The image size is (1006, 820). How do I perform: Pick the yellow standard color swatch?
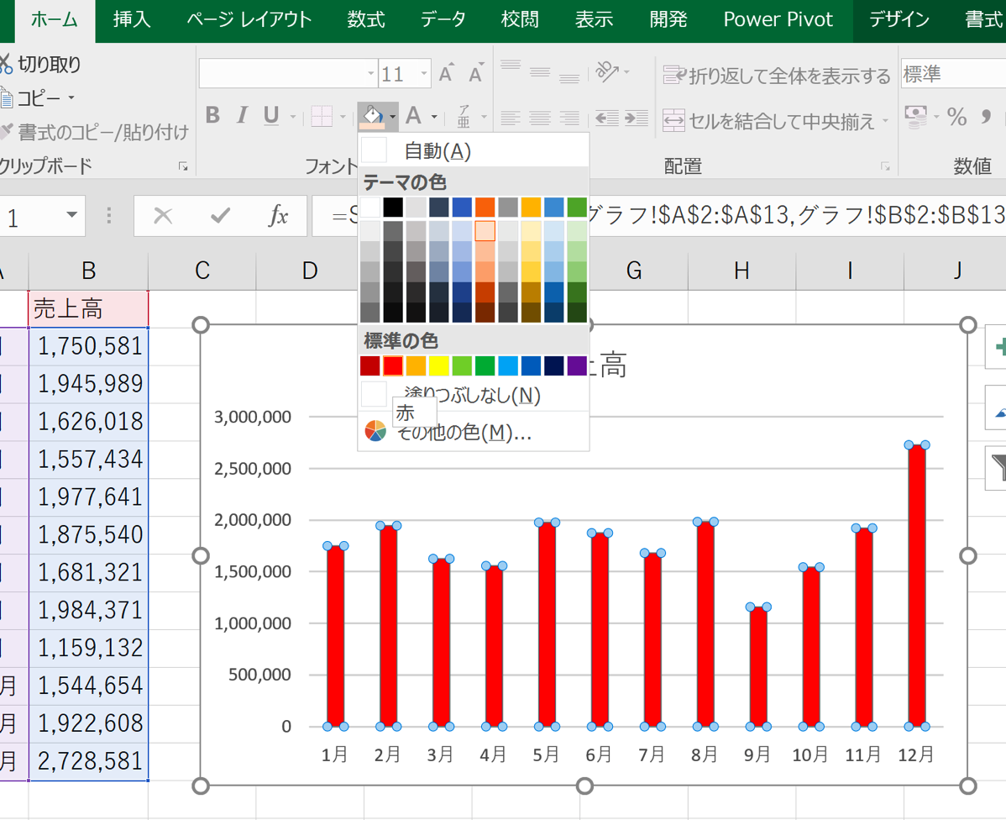tap(439, 366)
